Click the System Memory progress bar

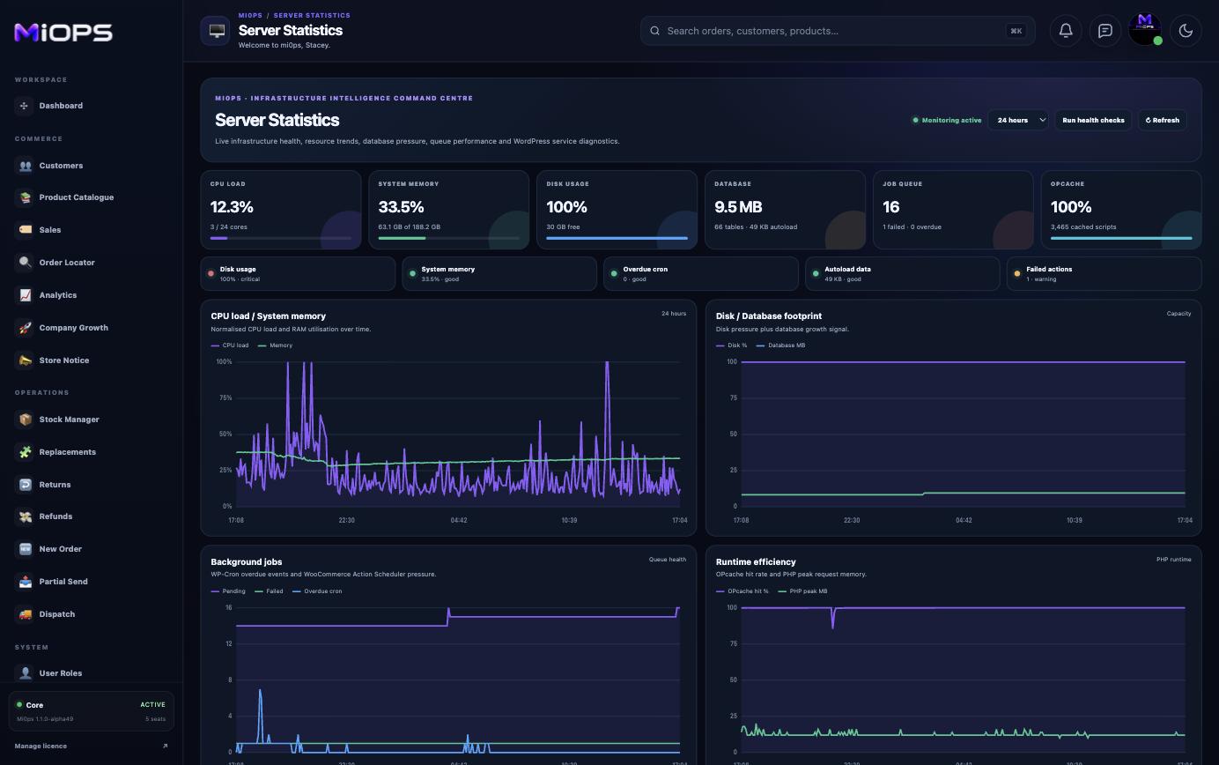(448, 238)
